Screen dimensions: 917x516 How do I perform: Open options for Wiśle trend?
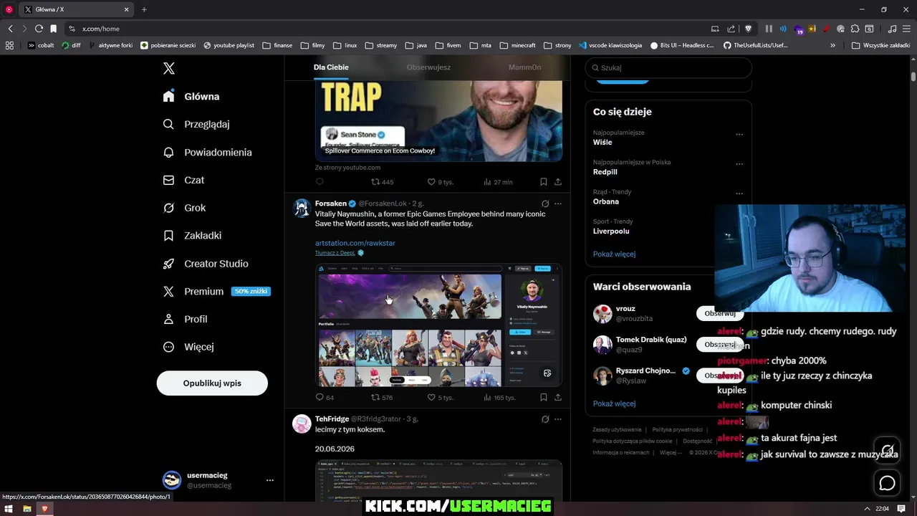tap(739, 134)
